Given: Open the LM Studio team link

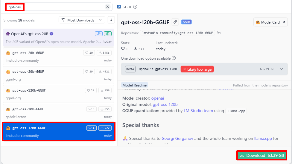Looking at the screenshot, I should coord(198,111).
